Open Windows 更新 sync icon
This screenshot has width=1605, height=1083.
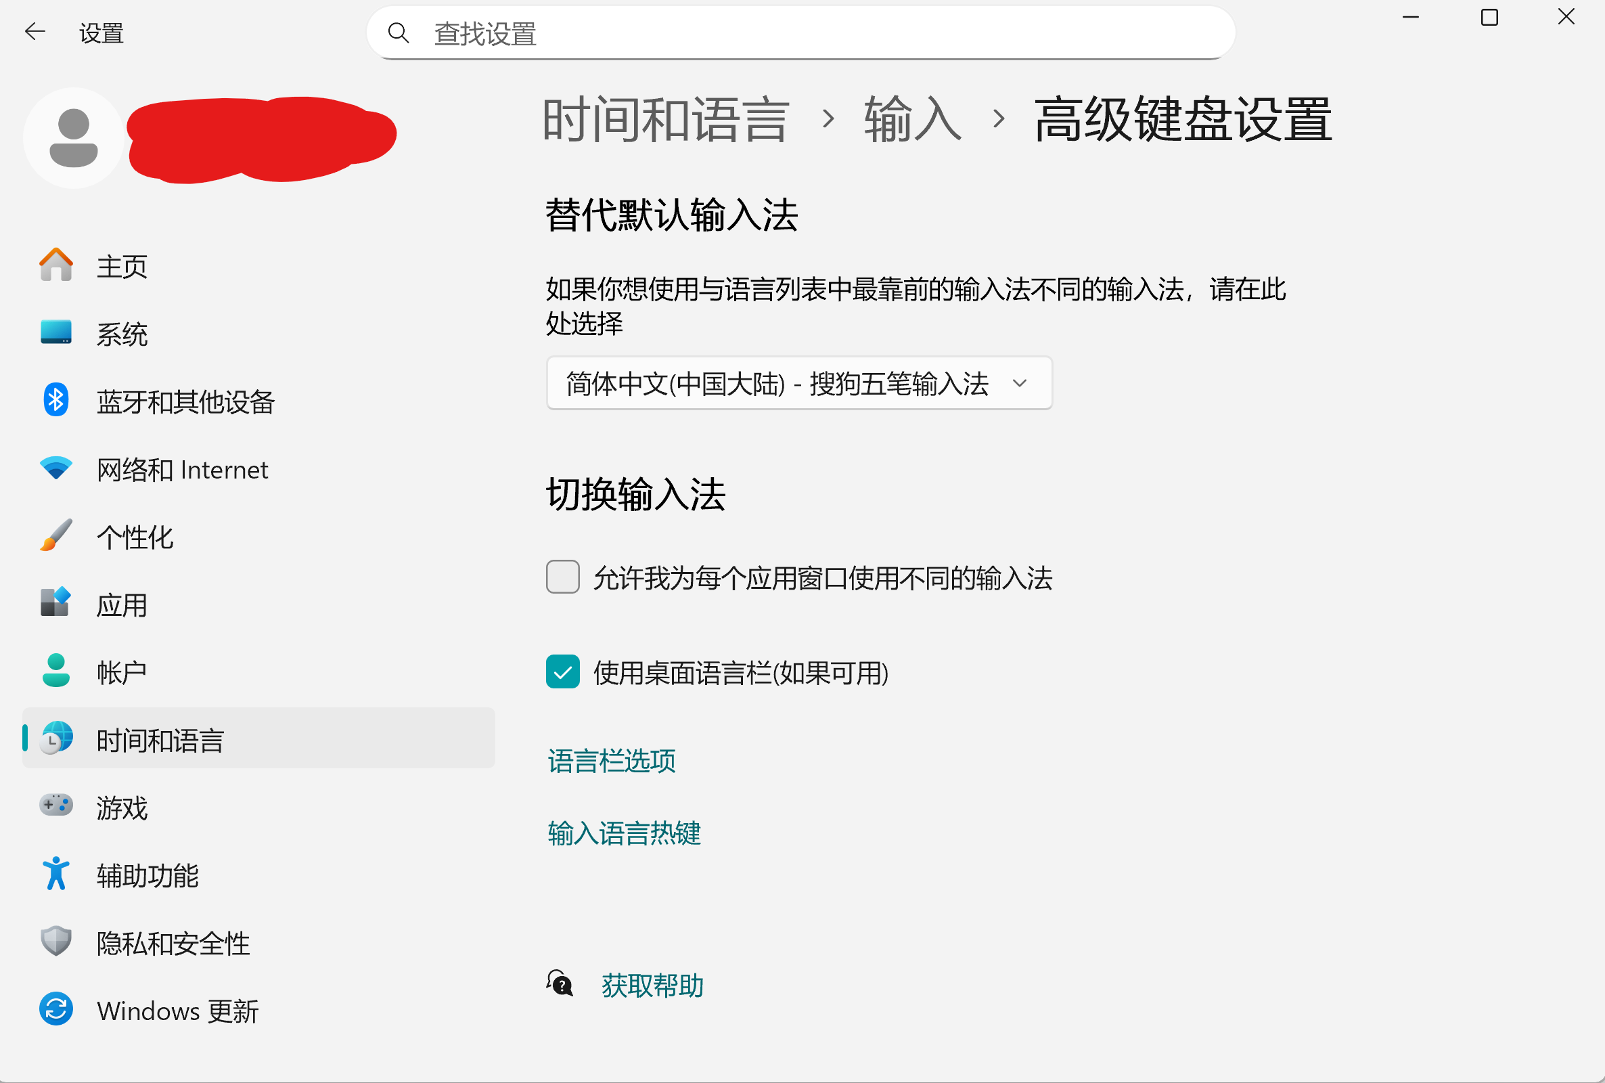(x=56, y=1009)
